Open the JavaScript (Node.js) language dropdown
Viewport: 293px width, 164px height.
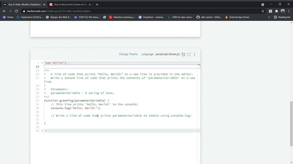click(168, 54)
